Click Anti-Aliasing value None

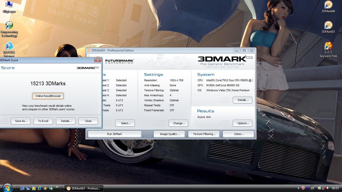173,85
